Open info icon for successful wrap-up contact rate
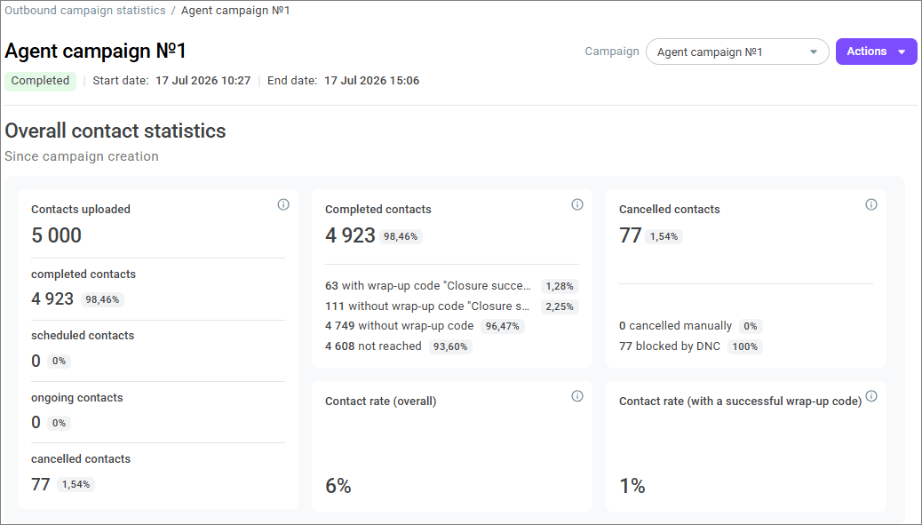This screenshot has height=525, width=922. [871, 396]
